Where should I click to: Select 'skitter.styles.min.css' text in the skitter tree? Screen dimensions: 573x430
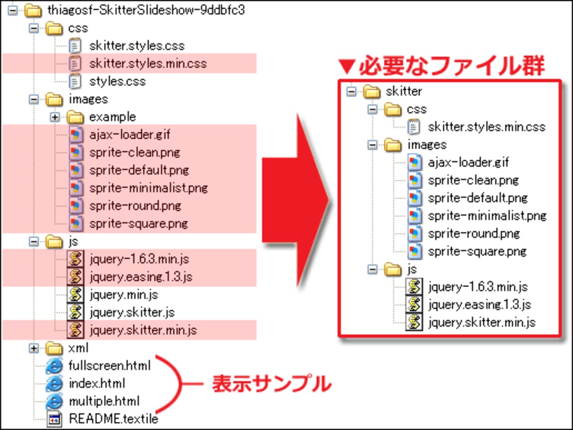pyautogui.click(x=487, y=127)
